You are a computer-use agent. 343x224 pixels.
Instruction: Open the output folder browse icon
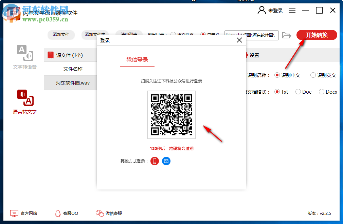pos(286,35)
